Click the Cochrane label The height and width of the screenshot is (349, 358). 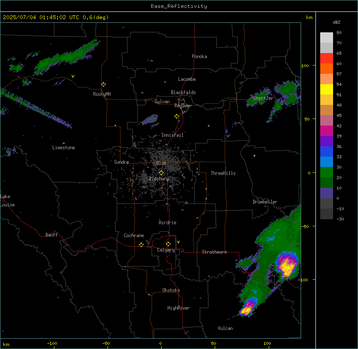point(134,235)
